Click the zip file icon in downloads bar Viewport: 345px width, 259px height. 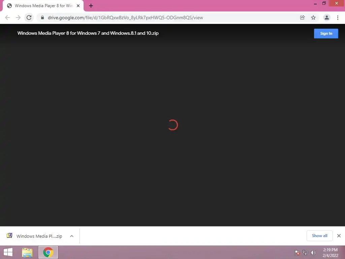(9, 236)
